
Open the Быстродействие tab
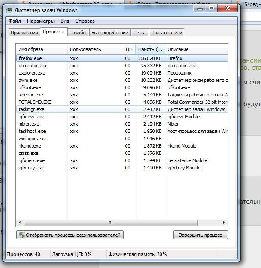pyautogui.click(x=110, y=33)
